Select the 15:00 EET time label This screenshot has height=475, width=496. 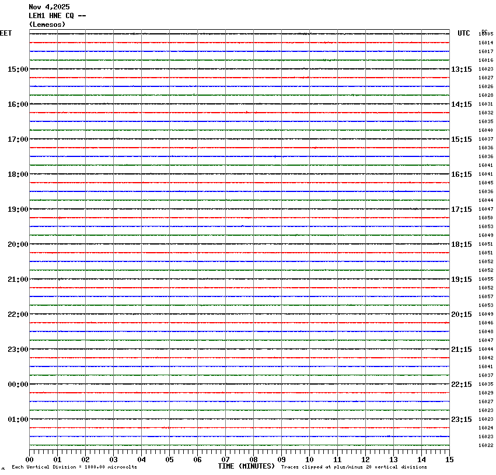point(18,69)
